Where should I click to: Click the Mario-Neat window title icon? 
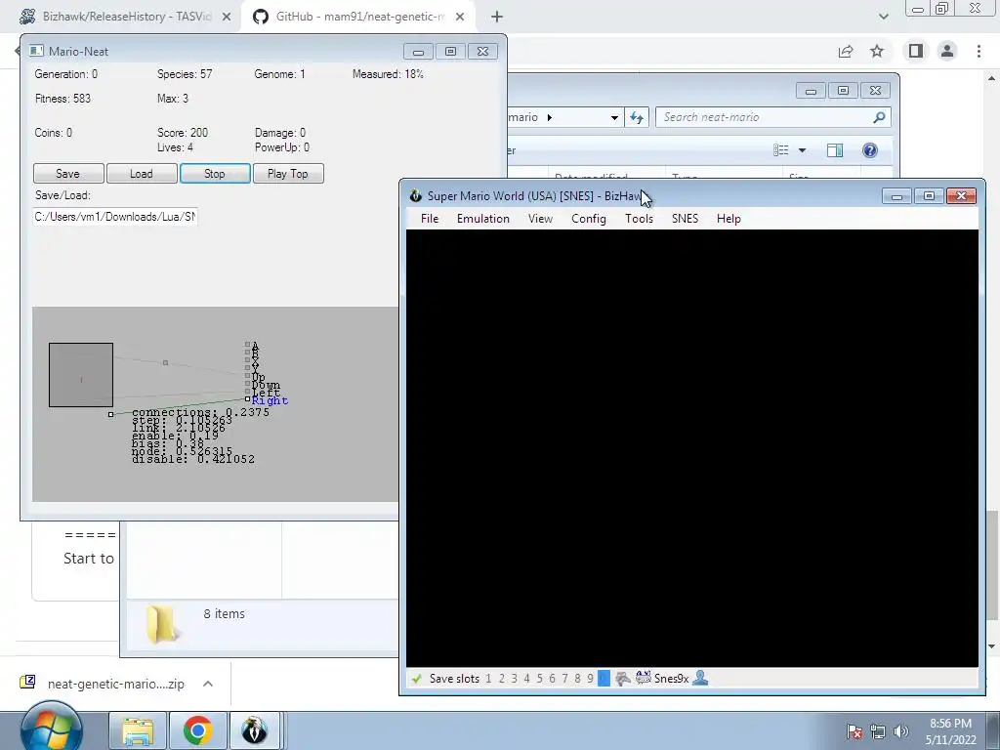(x=36, y=51)
